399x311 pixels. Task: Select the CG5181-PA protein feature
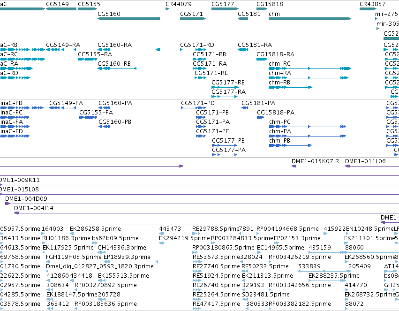tap(245, 108)
